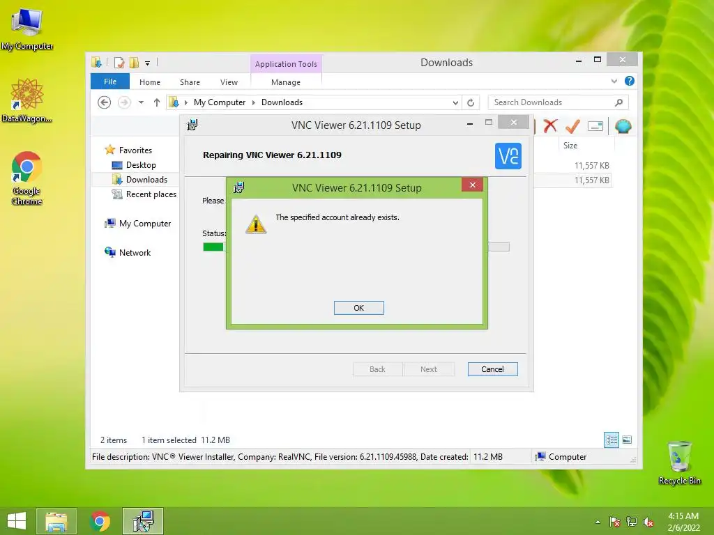Go forward in Explorer navigation
714x535 pixels.
point(124,102)
